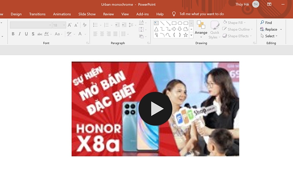
Task: Select the Rounded Rectangle shape
Action: point(186,23)
